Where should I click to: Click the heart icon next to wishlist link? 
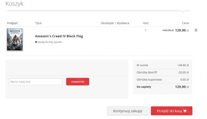pyautogui.click(x=36, y=42)
